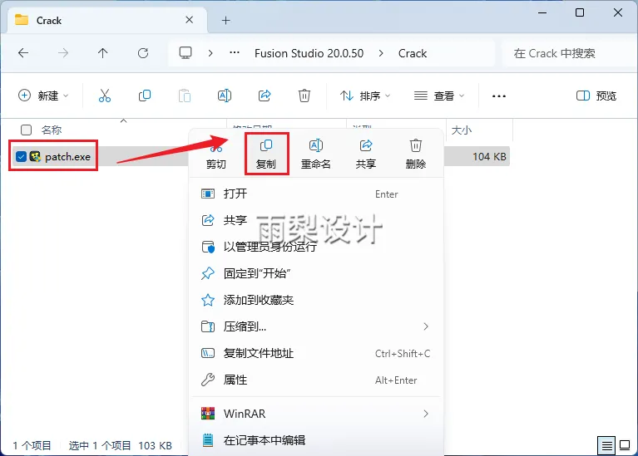Click the 104 KB size value

(489, 156)
